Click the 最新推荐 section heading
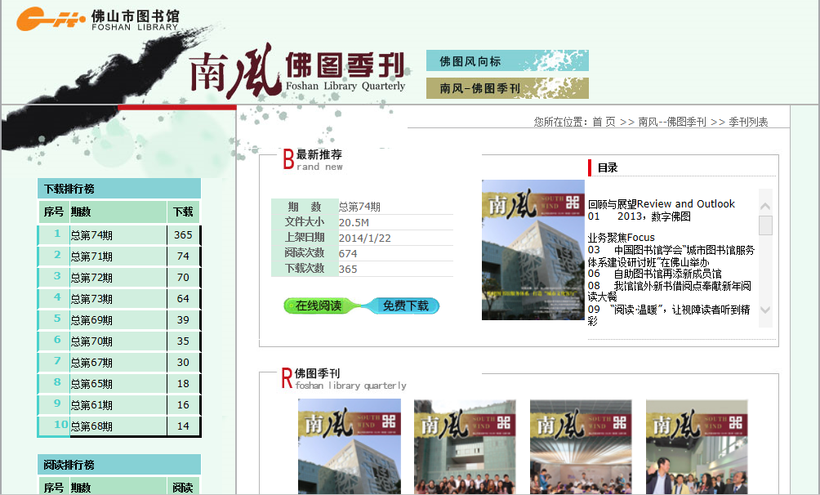The image size is (820, 495). coord(319,154)
